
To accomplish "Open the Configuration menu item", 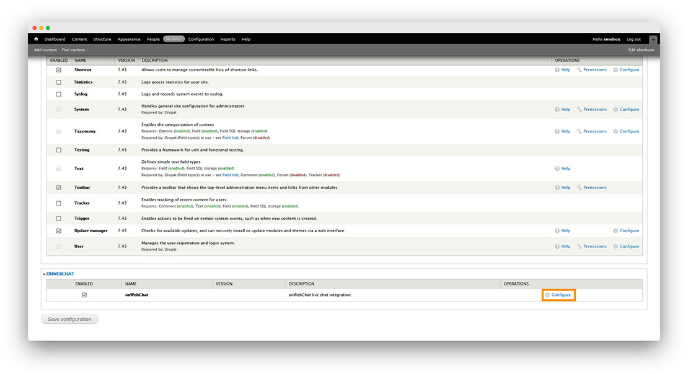I will click(201, 39).
